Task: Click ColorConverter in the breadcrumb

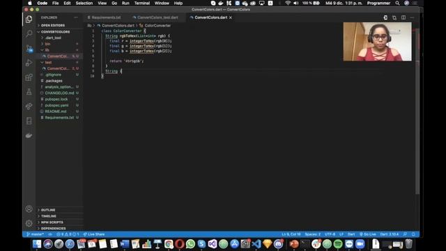Action: point(157,25)
